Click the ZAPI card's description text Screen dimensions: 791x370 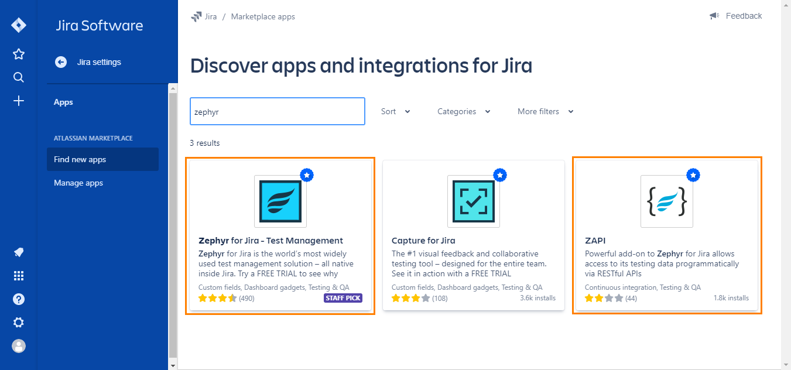[x=662, y=263]
